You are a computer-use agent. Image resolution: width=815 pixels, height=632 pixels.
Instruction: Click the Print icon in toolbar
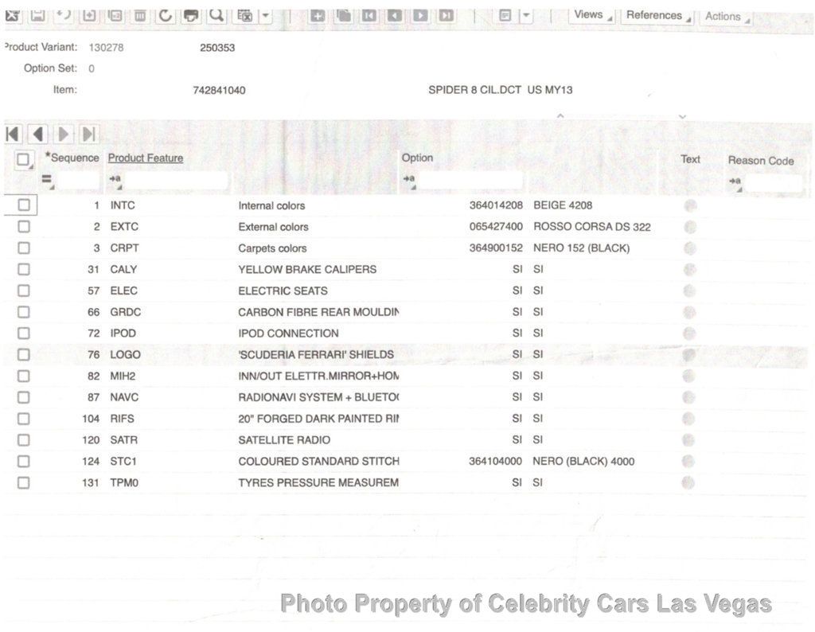tap(191, 15)
